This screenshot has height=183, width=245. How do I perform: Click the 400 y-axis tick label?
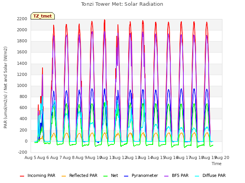coord(23,119)
